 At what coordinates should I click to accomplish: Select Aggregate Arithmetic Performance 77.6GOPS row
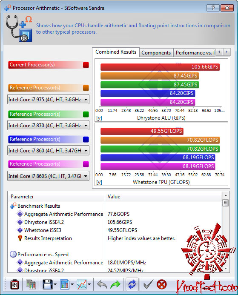[x=115, y=214]
